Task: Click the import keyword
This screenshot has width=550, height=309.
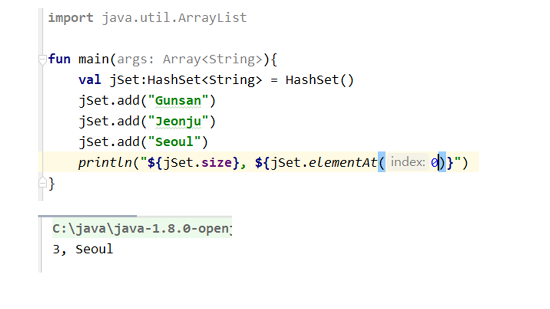Action: click(x=70, y=18)
